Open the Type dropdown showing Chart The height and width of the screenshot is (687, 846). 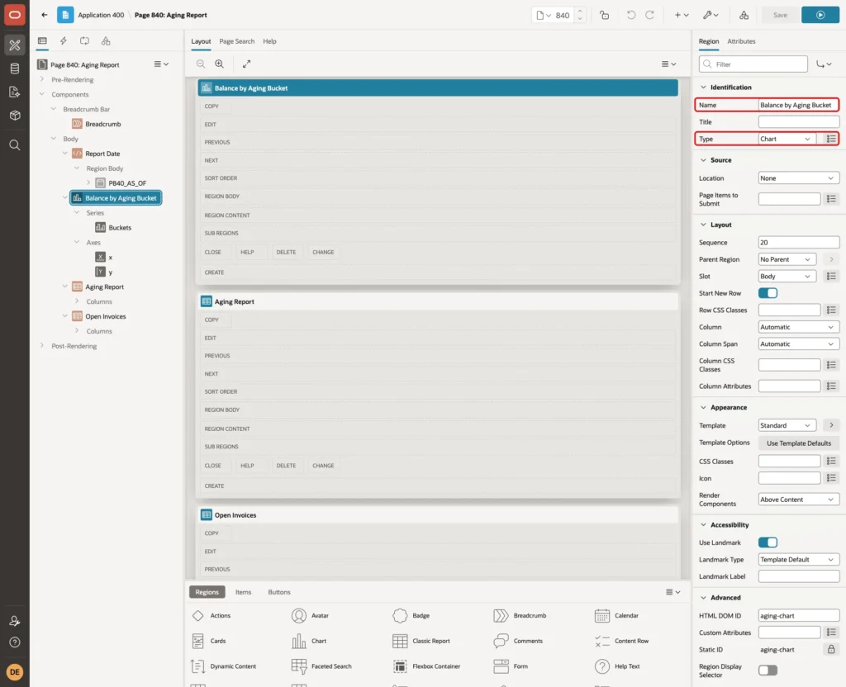[787, 139]
